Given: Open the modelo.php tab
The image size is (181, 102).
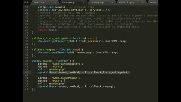Looking at the screenshot, I should (x=97, y=3).
